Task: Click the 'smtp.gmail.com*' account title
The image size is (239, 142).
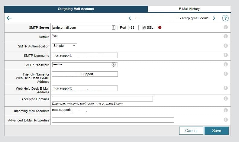Action: [x=195, y=18]
